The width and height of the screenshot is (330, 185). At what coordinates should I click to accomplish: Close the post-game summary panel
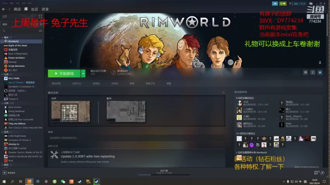(x=223, y=92)
